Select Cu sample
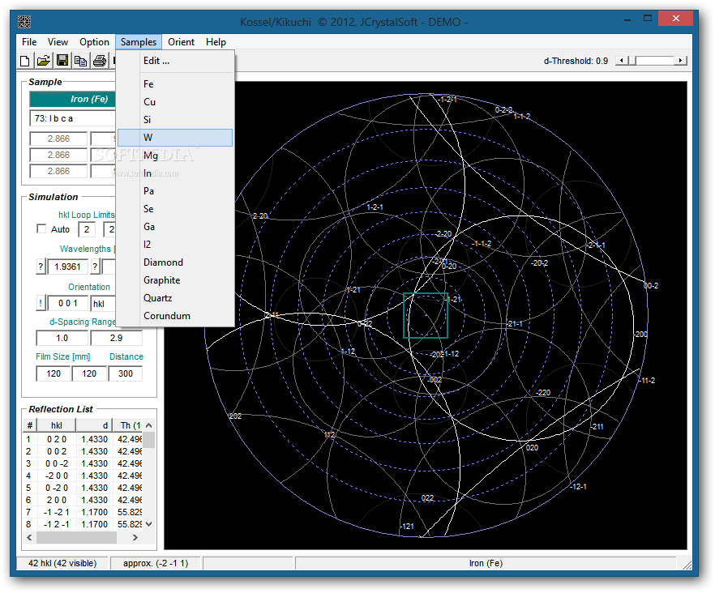Image resolution: width=715 pixels, height=593 pixels. click(x=176, y=101)
